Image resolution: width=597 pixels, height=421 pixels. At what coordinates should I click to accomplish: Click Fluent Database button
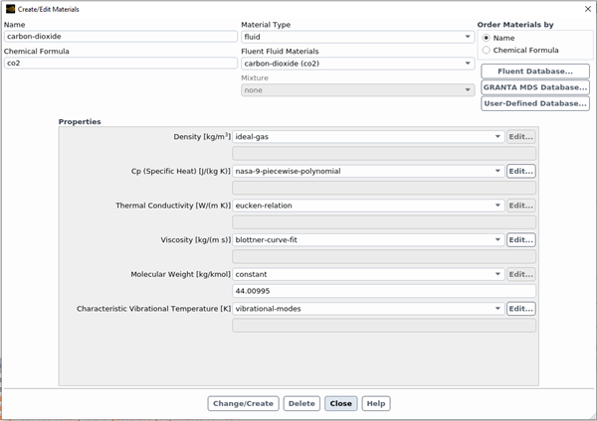pyautogui.click(x=535, y=71)
